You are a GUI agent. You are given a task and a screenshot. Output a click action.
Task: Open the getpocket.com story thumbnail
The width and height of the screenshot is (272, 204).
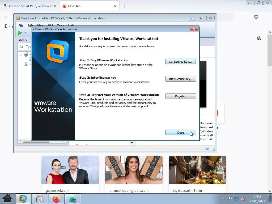point(70,170)
